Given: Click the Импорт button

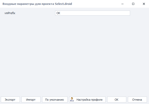Looking at the screenshot, I should tap(31, 99).
